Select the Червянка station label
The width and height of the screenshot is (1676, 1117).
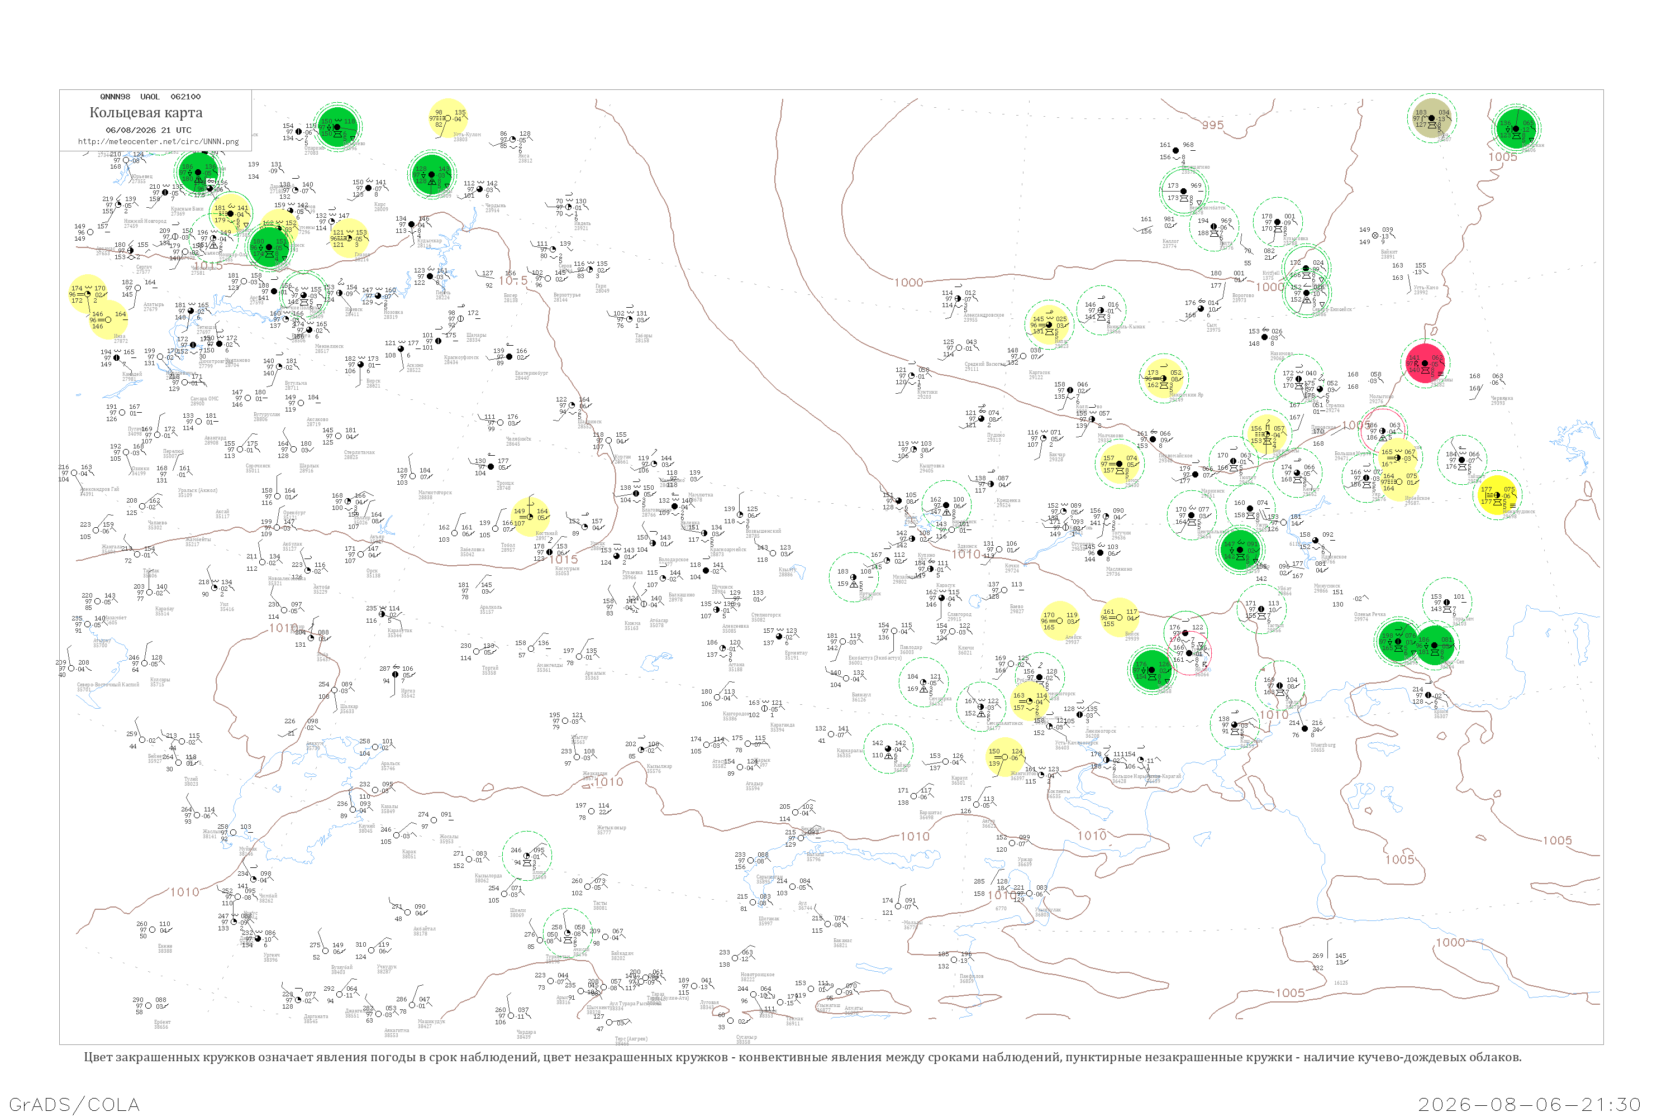(1502, 398)
